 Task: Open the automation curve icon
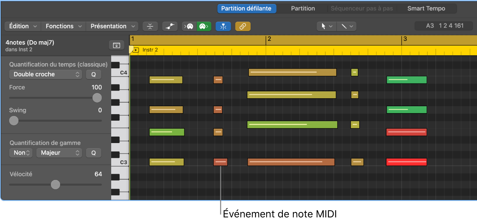(170, 26)
